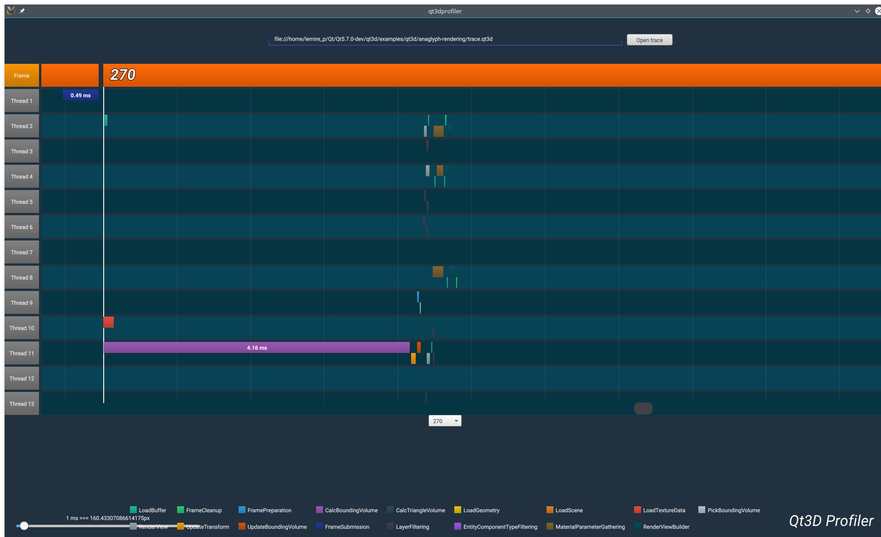Click the red LoadTextureData block on Thread 10
Image resolution: width=881 pixels, height=537 pixels.
(x=109, y=322)
